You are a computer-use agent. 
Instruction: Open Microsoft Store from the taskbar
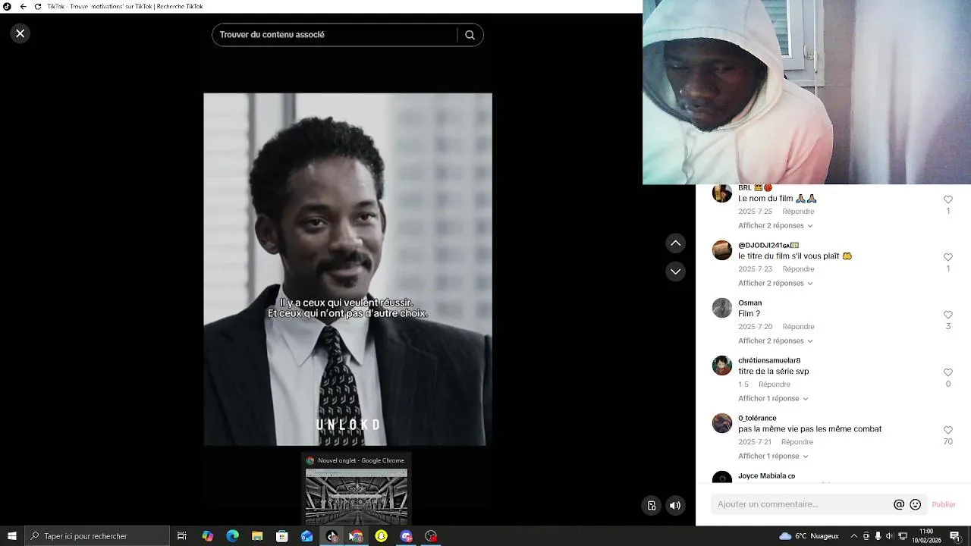point(282,536)
